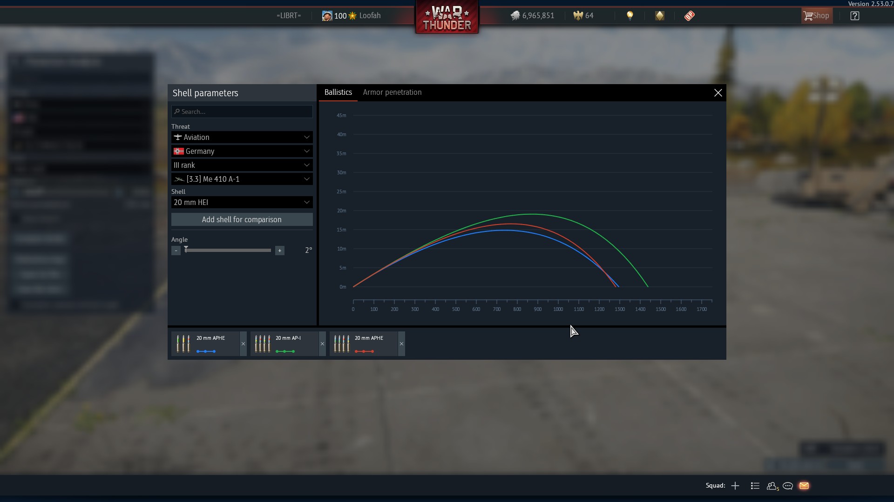Open the squad chat bubble icon

pos(788,486)
